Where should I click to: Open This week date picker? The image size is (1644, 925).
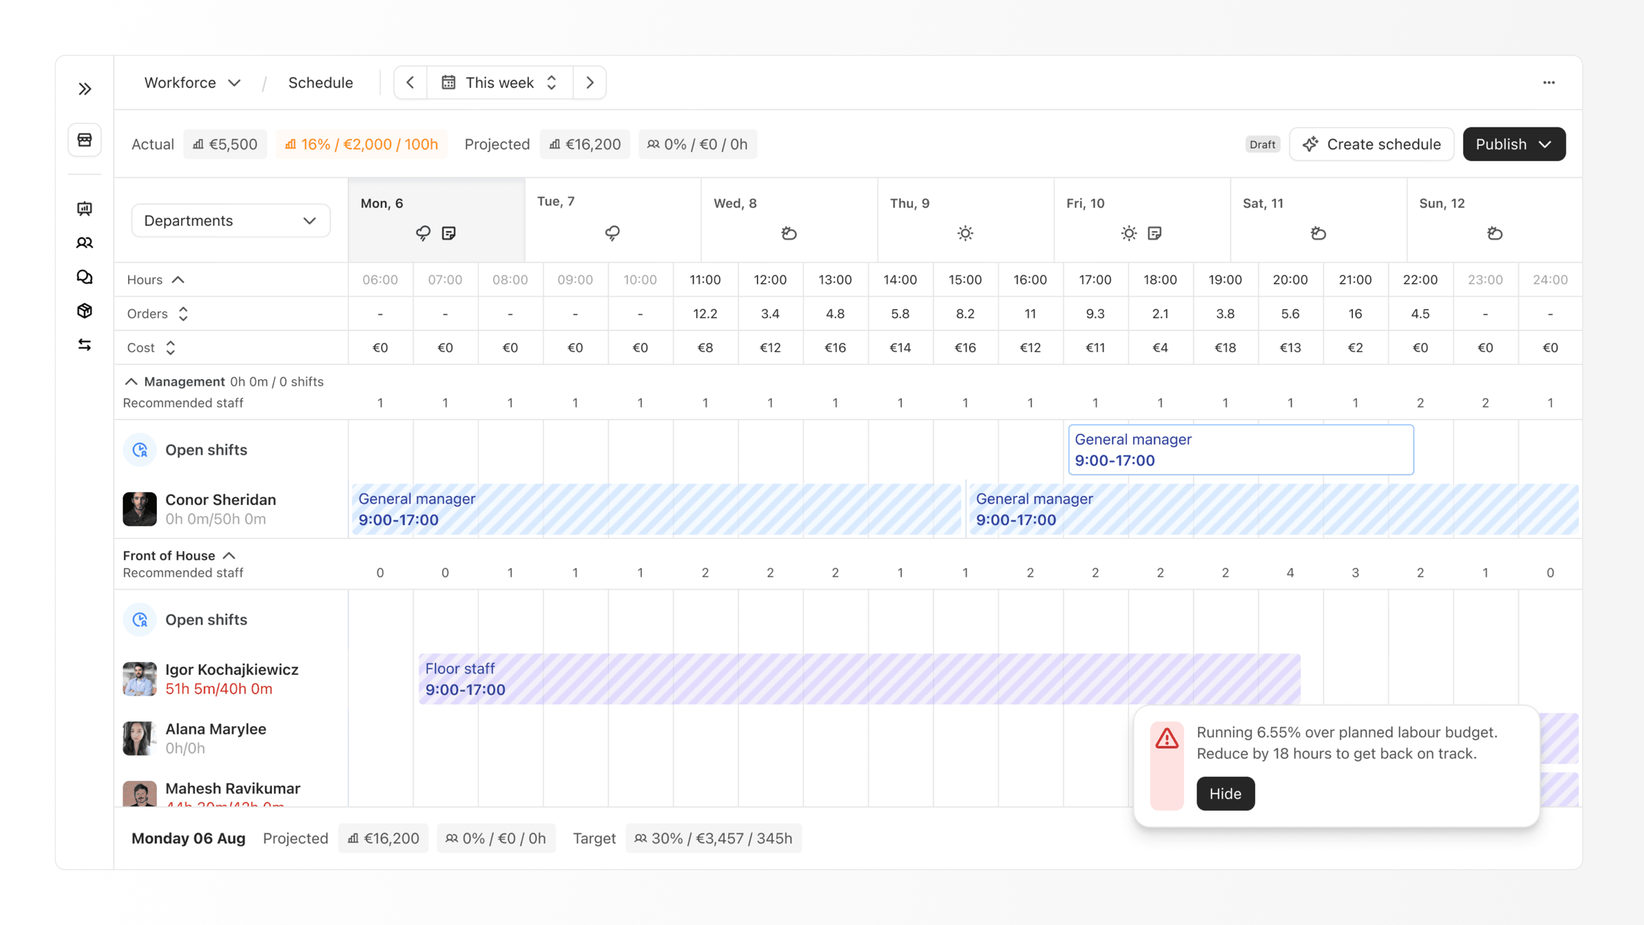coord(499,83)
